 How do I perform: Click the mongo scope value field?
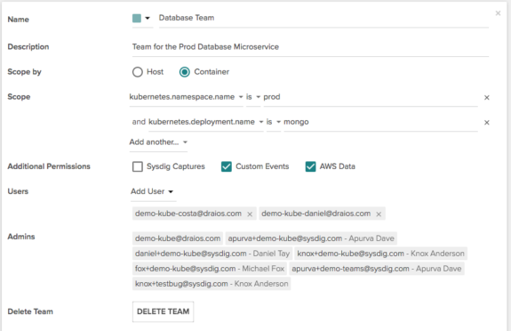point(380,122)
